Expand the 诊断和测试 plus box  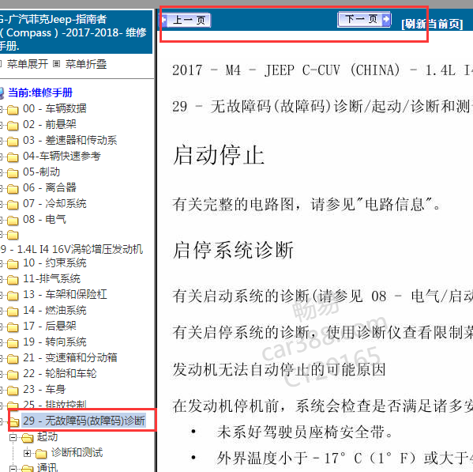[27, 453]
